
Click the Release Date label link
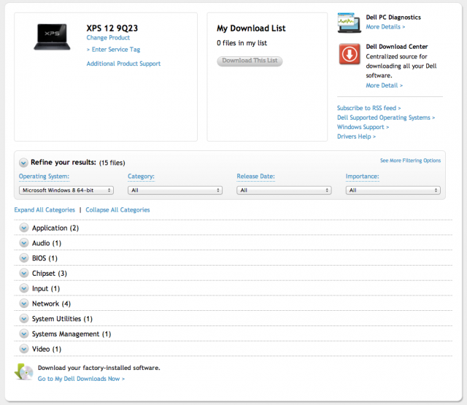[256, 177]
